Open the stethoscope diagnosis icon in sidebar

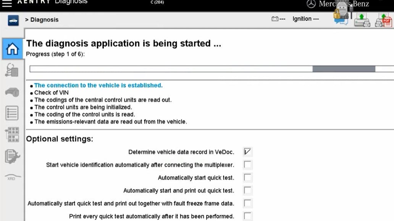coord(11,70)
